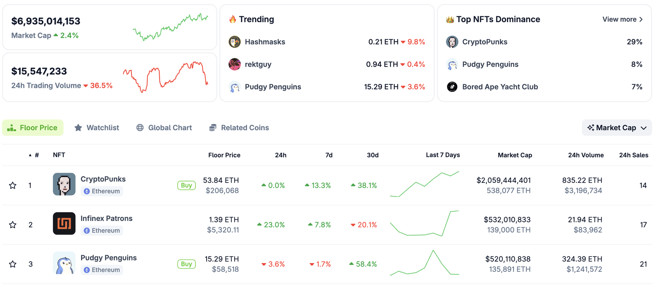
Task: Star CryptoPunks to add to watchlist
Action: click(13, 186)
